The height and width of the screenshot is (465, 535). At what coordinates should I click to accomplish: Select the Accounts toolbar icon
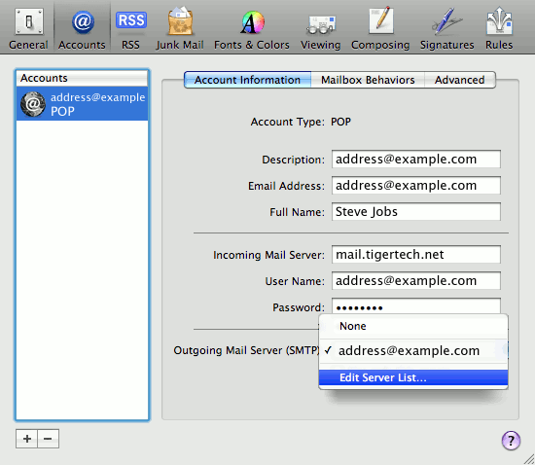(x=82, y=29)
